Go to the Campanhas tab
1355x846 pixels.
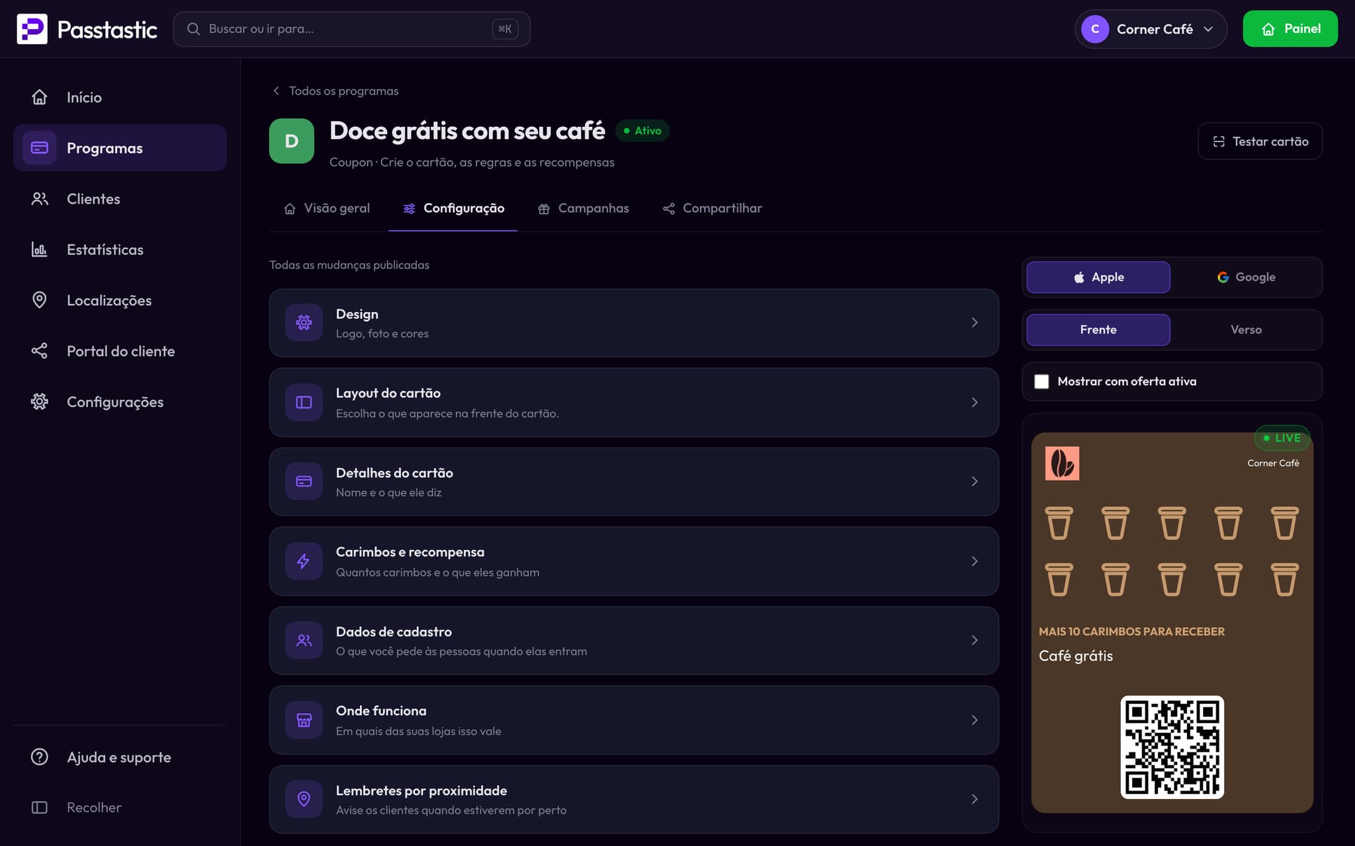tap(583, 208)
